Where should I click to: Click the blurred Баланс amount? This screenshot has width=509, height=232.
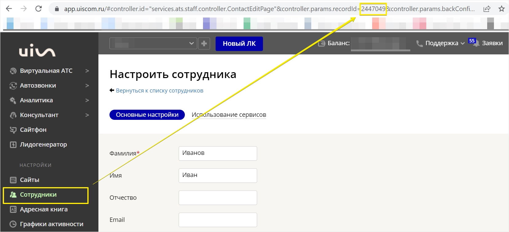(380, 44)
